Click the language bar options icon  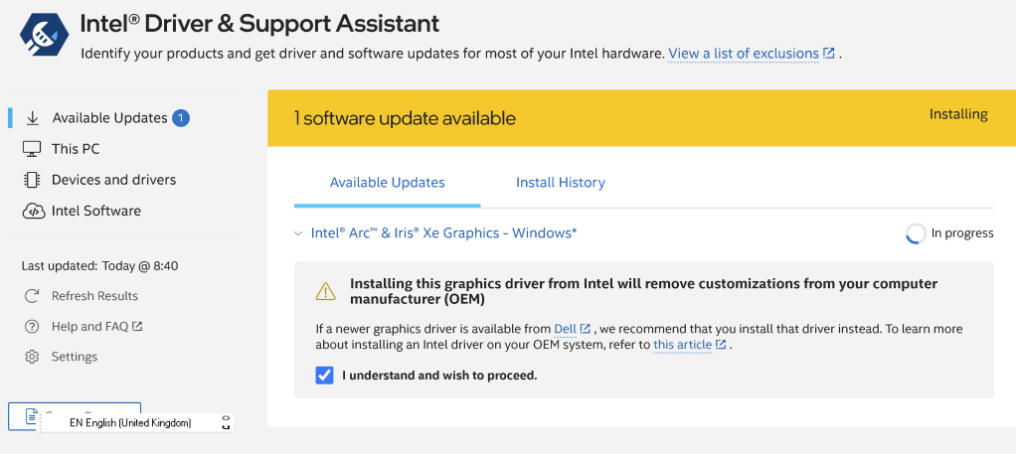226,422
